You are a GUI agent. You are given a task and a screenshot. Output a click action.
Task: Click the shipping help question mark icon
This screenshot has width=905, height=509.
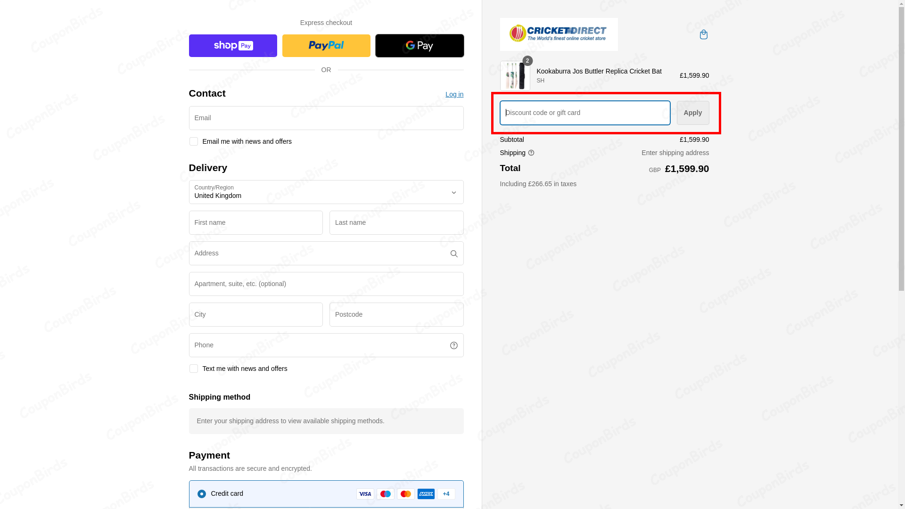pos(531,153)
